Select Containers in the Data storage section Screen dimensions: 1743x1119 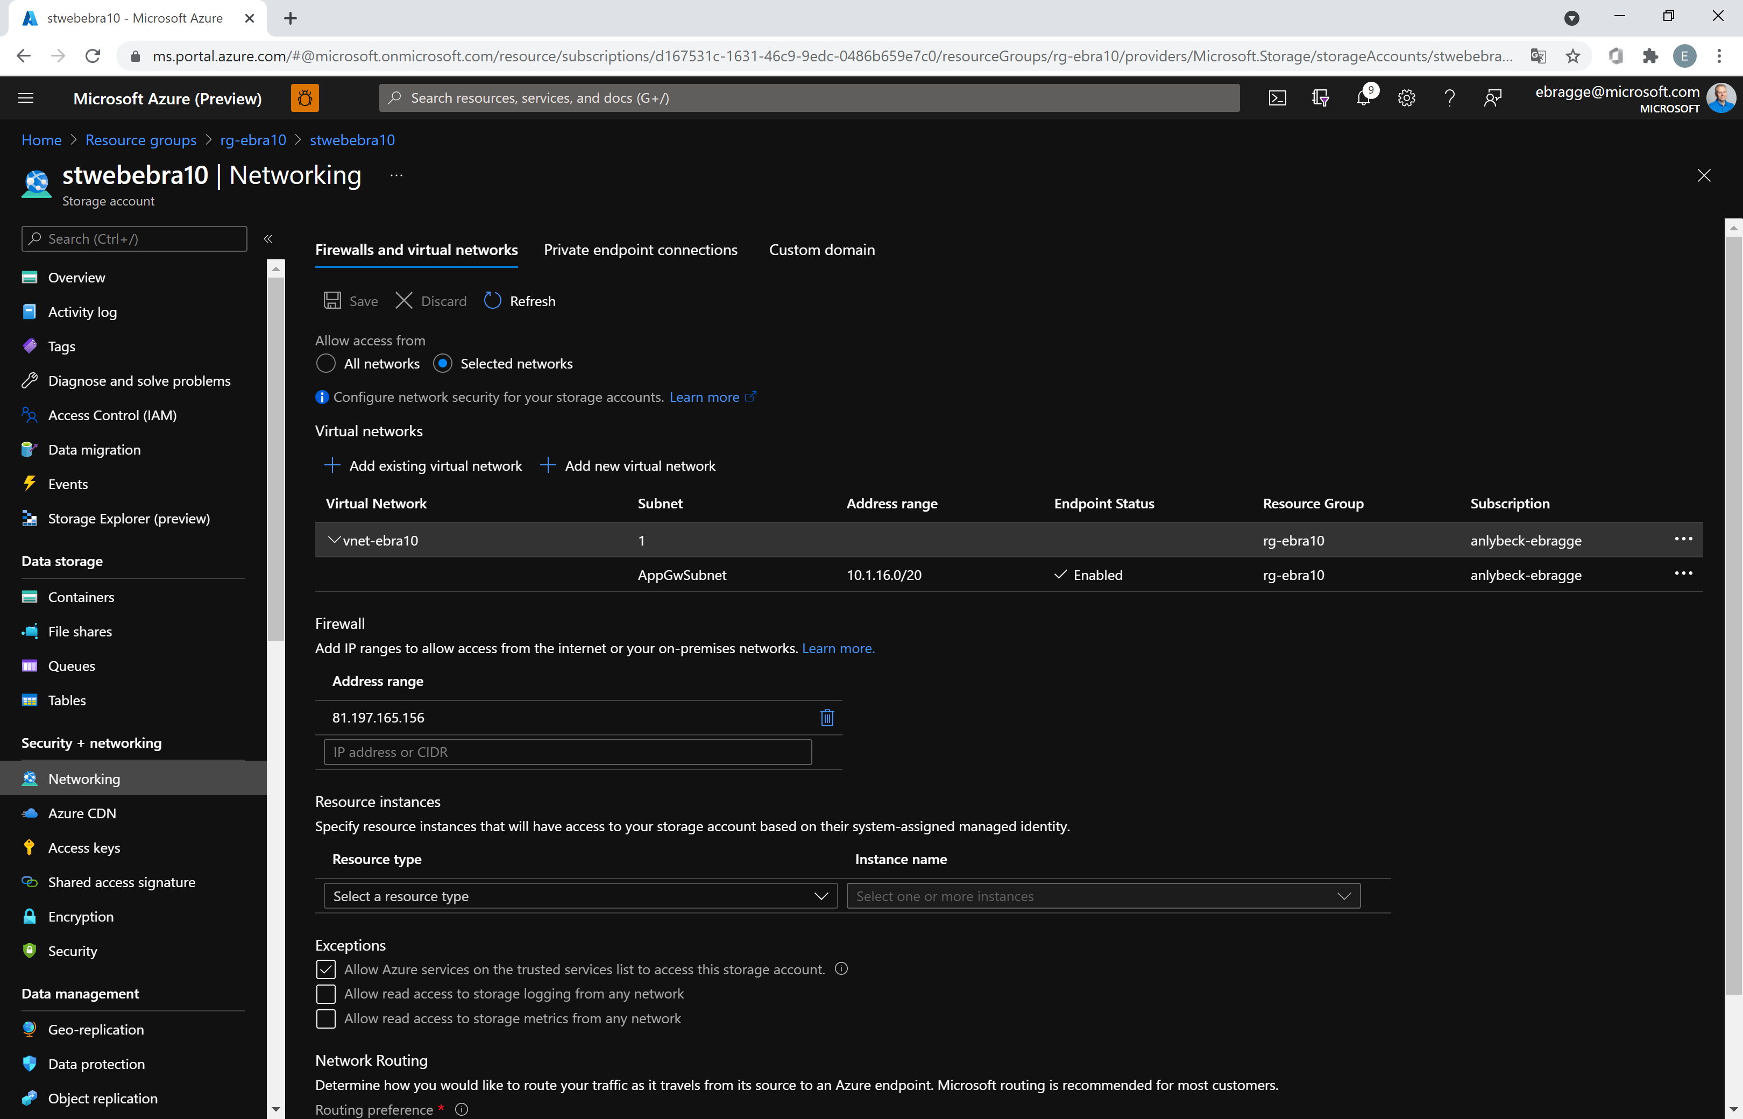[x=81, y=597]
